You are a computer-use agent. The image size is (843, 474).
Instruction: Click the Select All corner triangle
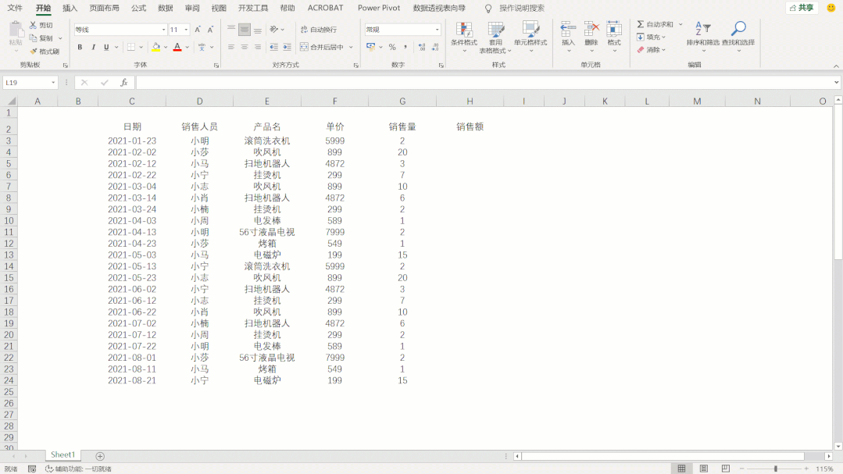pyautogui.click(x=11, y=101)
